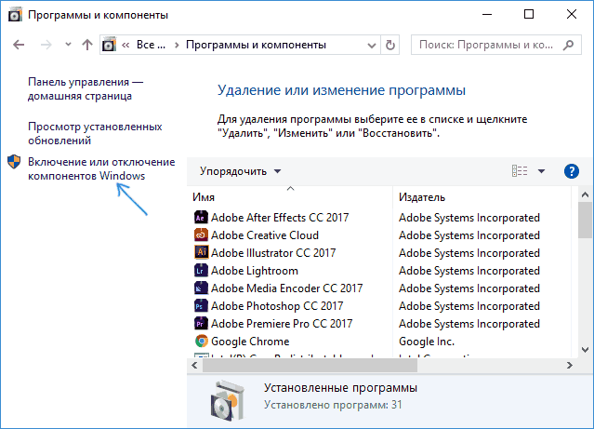Click the horizontal scrollbar left arrow
The image size is (594, 429).
[x=194, y=366]
